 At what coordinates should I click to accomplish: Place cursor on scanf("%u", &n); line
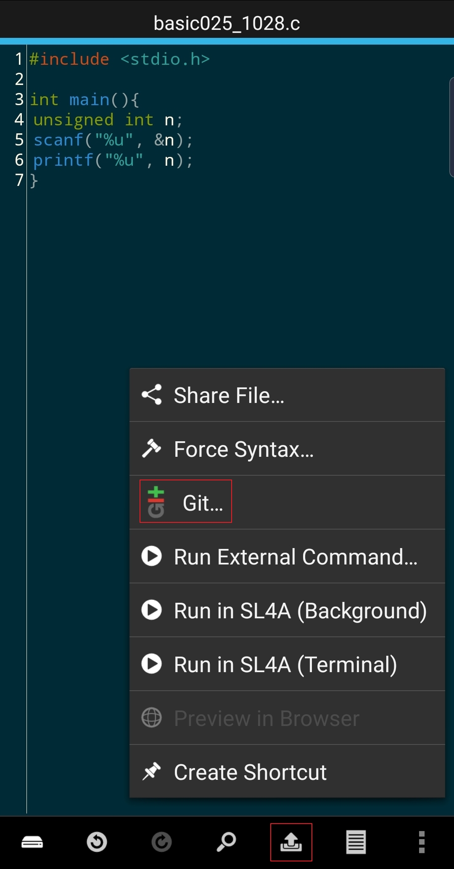coord(113,140)
